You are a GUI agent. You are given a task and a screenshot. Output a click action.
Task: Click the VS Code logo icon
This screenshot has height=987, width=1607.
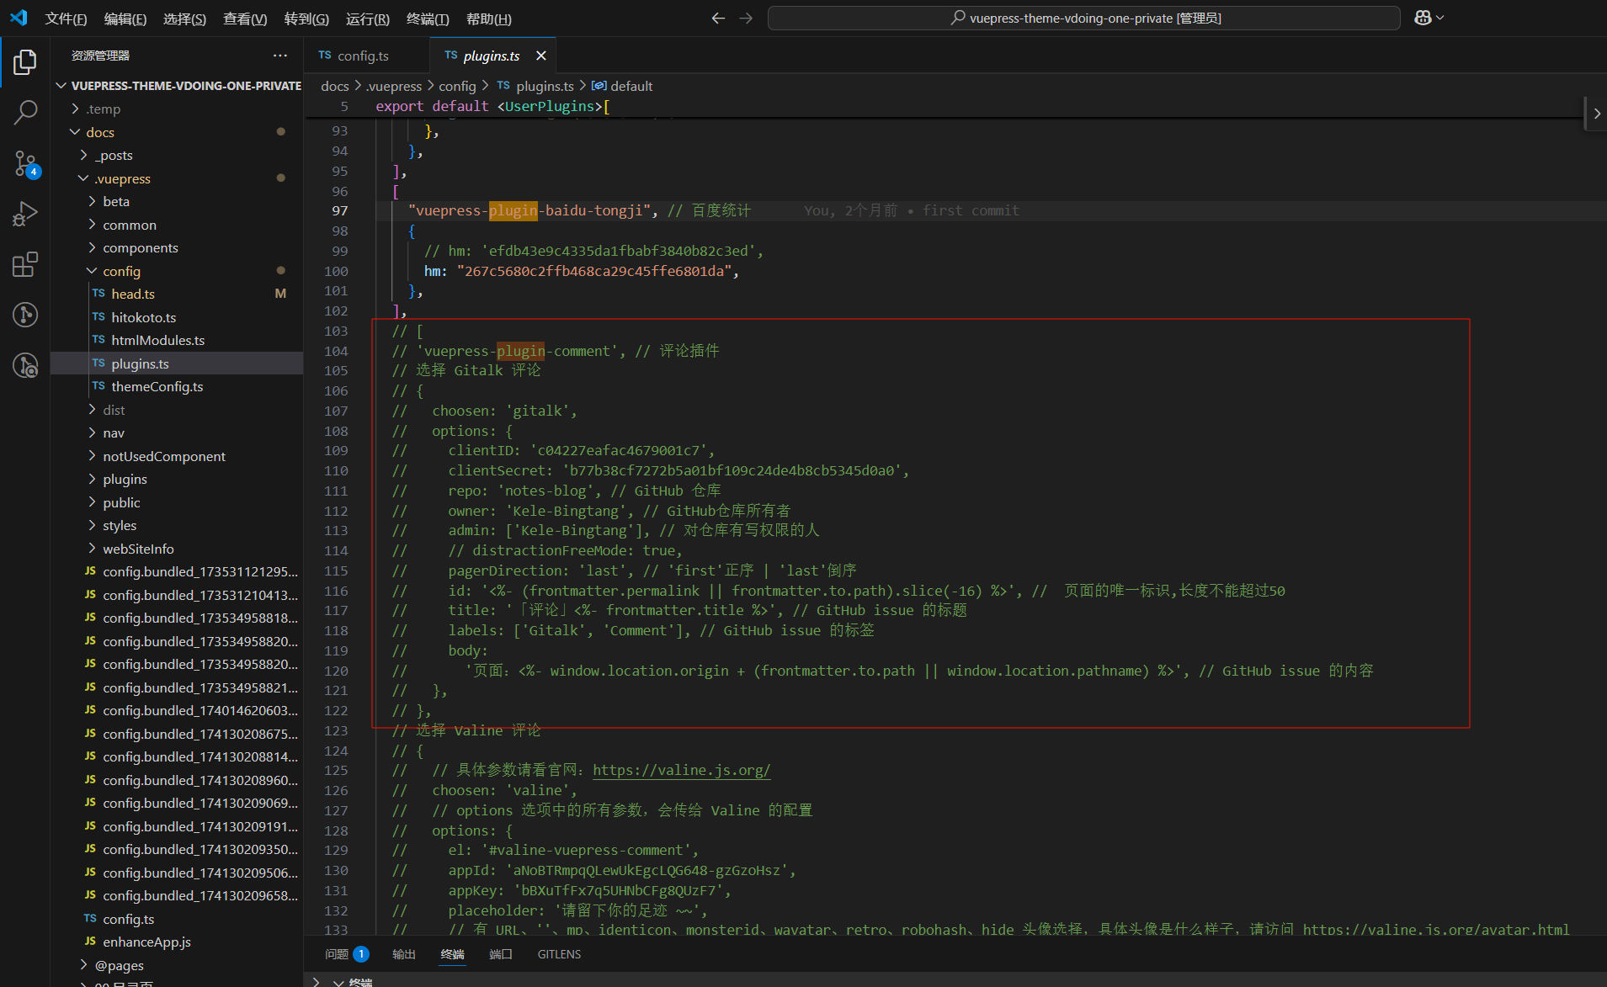tap(19, 18)
